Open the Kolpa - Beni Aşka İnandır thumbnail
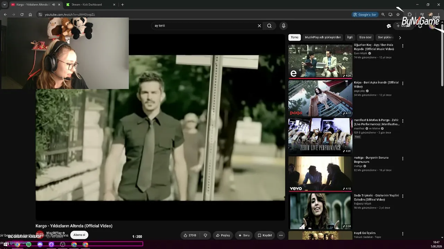The width and height of the screenshot is (444, 249). pos(320,98)
